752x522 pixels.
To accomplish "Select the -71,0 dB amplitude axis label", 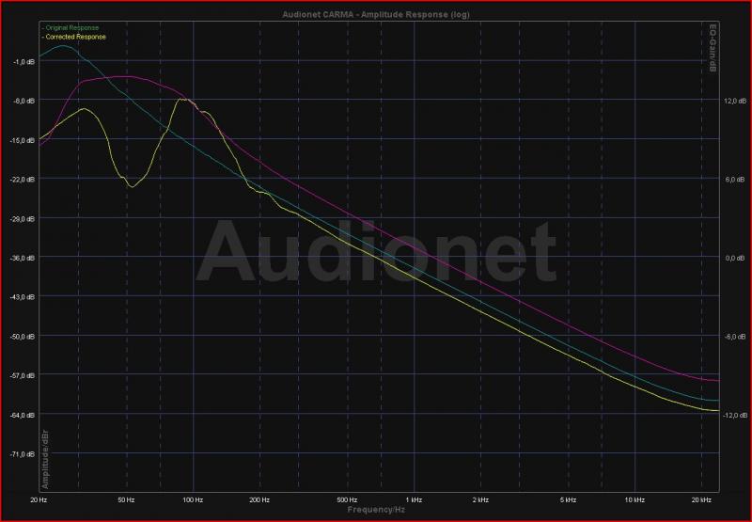I will pos(23,454).
